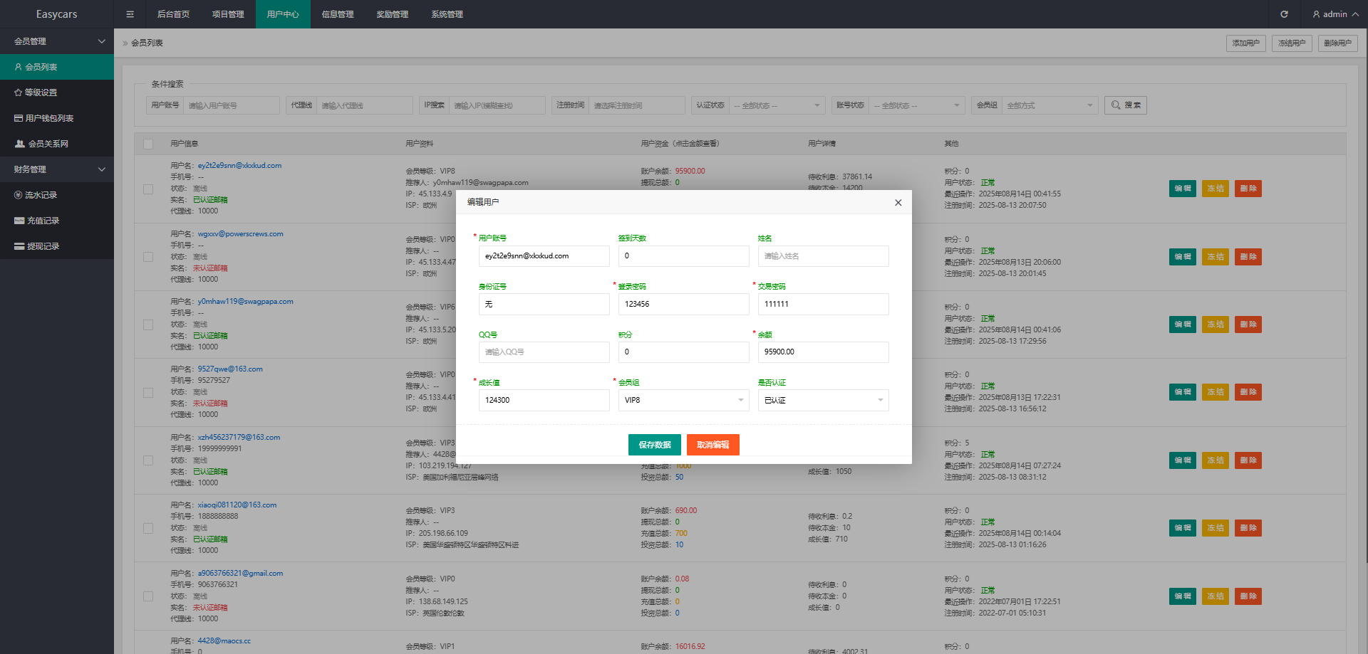Check the row for xiaoqi081120@163.com
Screen dimensions: 1368x654
tap(148, 528)
